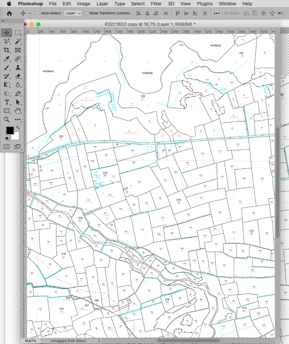The image size is (289, 344).
Task: Open more align options three-dots
Action: 217,13
